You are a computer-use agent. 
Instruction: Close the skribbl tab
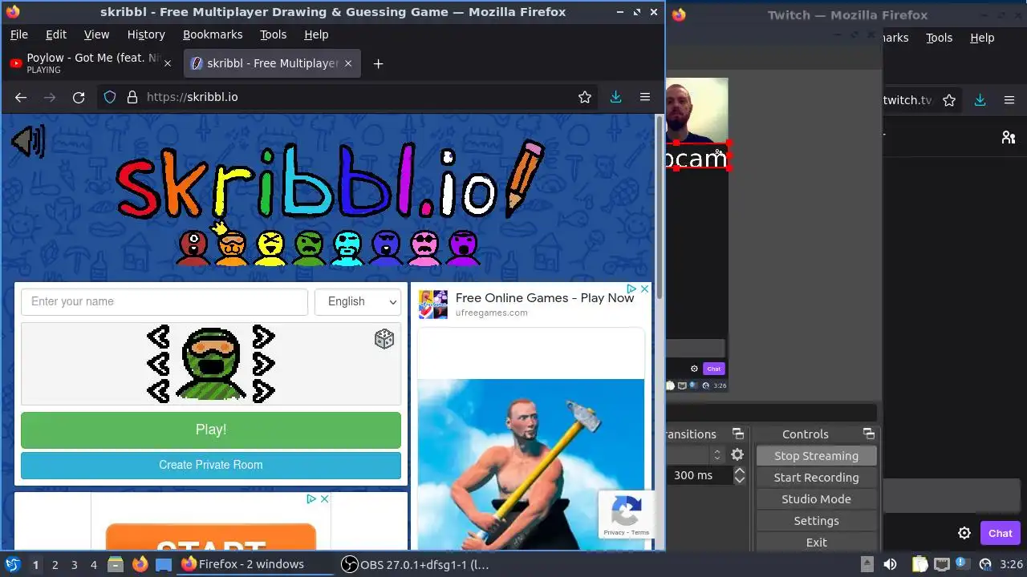(x=348, y=63)
